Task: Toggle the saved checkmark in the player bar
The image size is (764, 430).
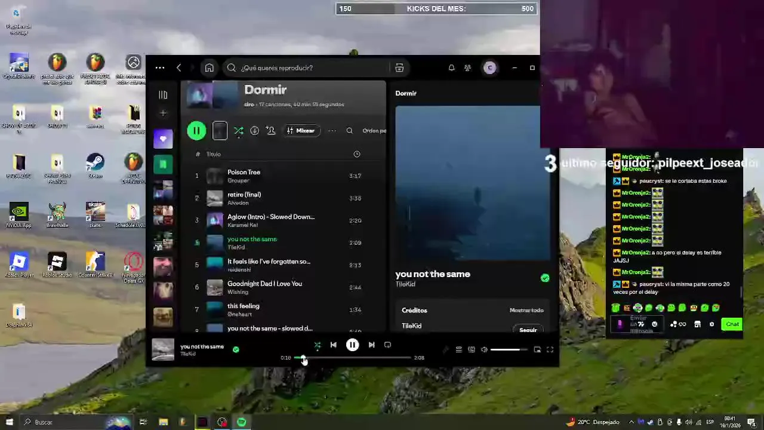Action: (x=236, y=349)
